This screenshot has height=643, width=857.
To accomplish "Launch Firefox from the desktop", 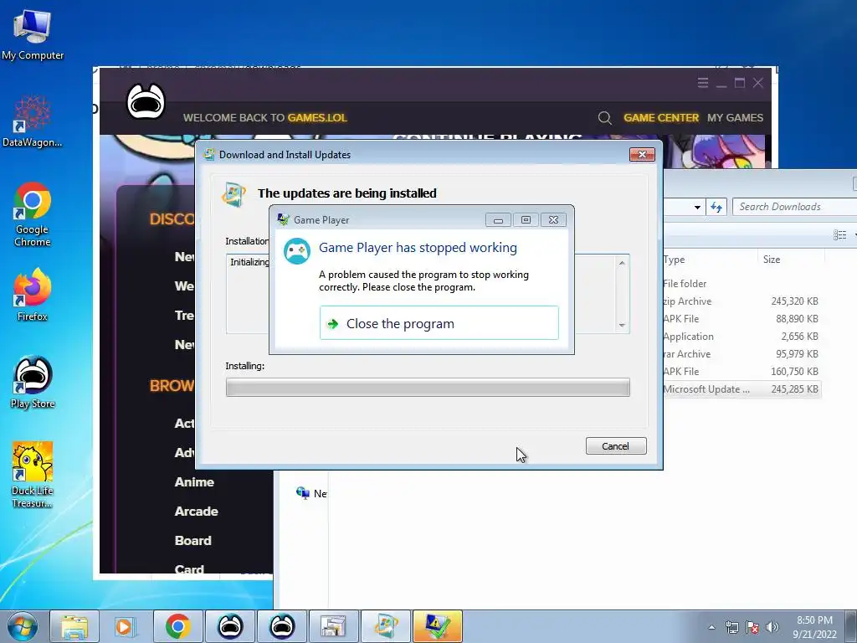I will (33, 296).
